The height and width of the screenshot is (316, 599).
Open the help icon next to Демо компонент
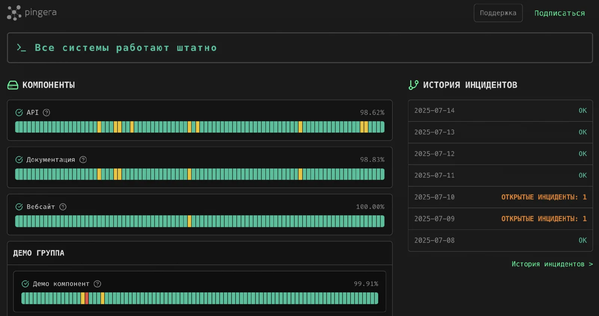(97, 284)
